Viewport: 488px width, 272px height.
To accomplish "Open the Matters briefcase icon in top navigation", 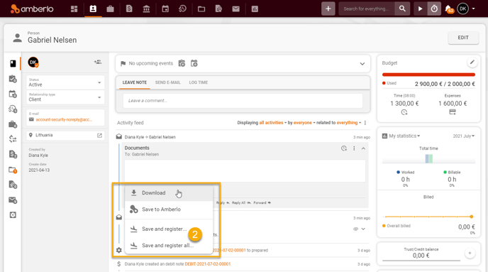I will (x=110, y=9).
